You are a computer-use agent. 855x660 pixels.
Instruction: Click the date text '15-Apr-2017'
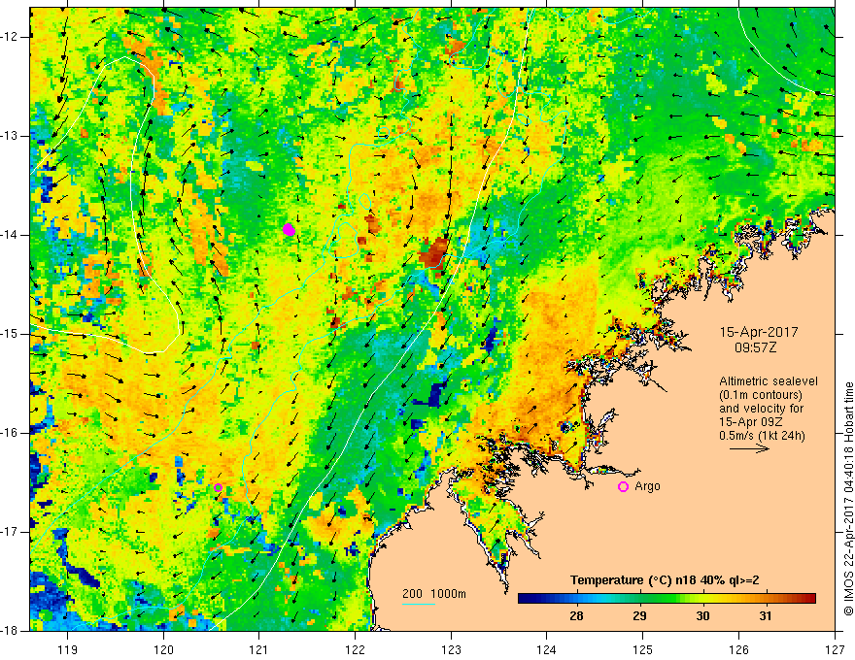(759, 332)
